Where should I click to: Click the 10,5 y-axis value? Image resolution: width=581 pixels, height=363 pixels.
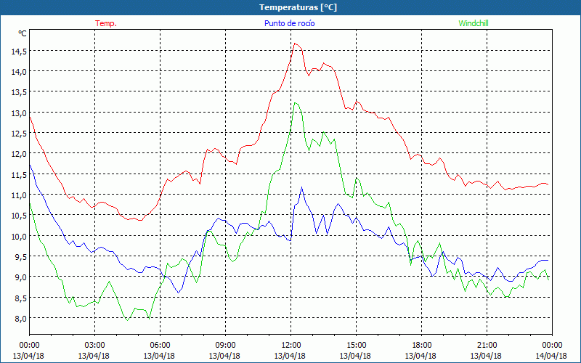19,216
